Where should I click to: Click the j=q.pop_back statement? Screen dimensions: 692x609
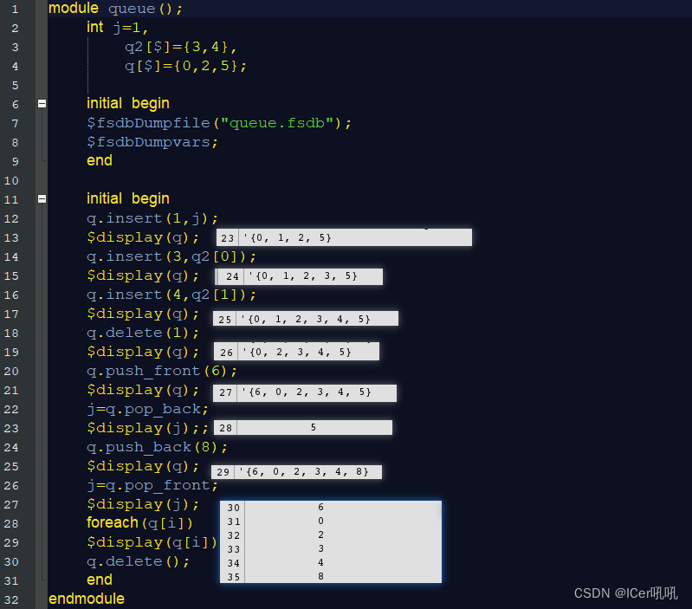[147, 409]
